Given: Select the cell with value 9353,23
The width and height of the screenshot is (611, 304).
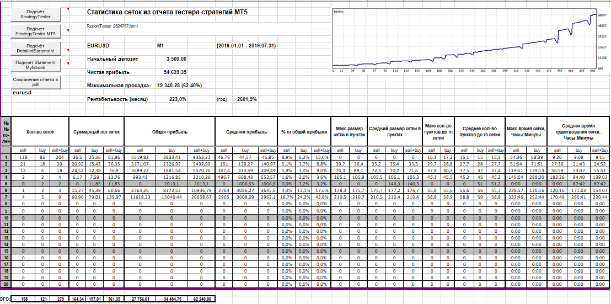Looking at the screenshot, I should click(x=201, y=157).
